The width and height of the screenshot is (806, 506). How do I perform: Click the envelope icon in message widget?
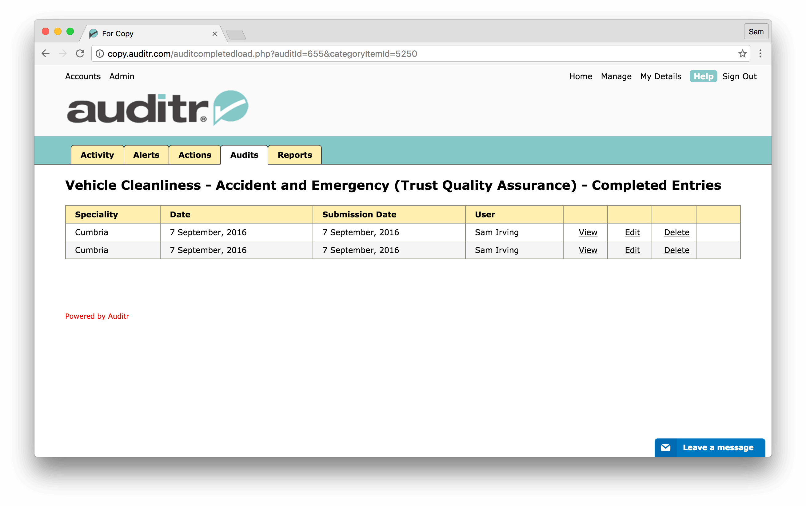pyautogui.click(x=665, y=447)
